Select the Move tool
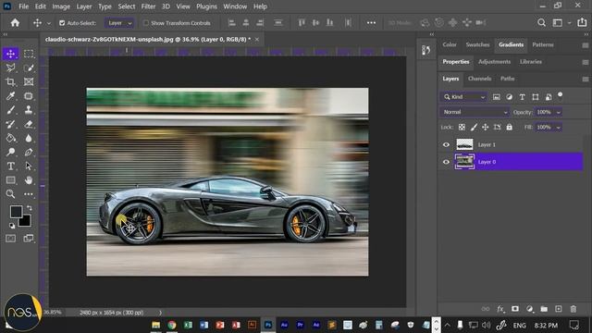Viewport: 592px width, 333px height. pos(10,54)
